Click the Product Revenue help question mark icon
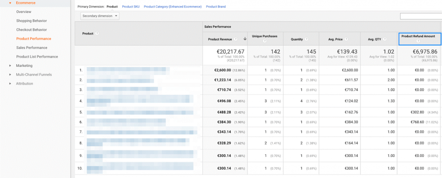442x178 pixels. [x=236, y=39]
